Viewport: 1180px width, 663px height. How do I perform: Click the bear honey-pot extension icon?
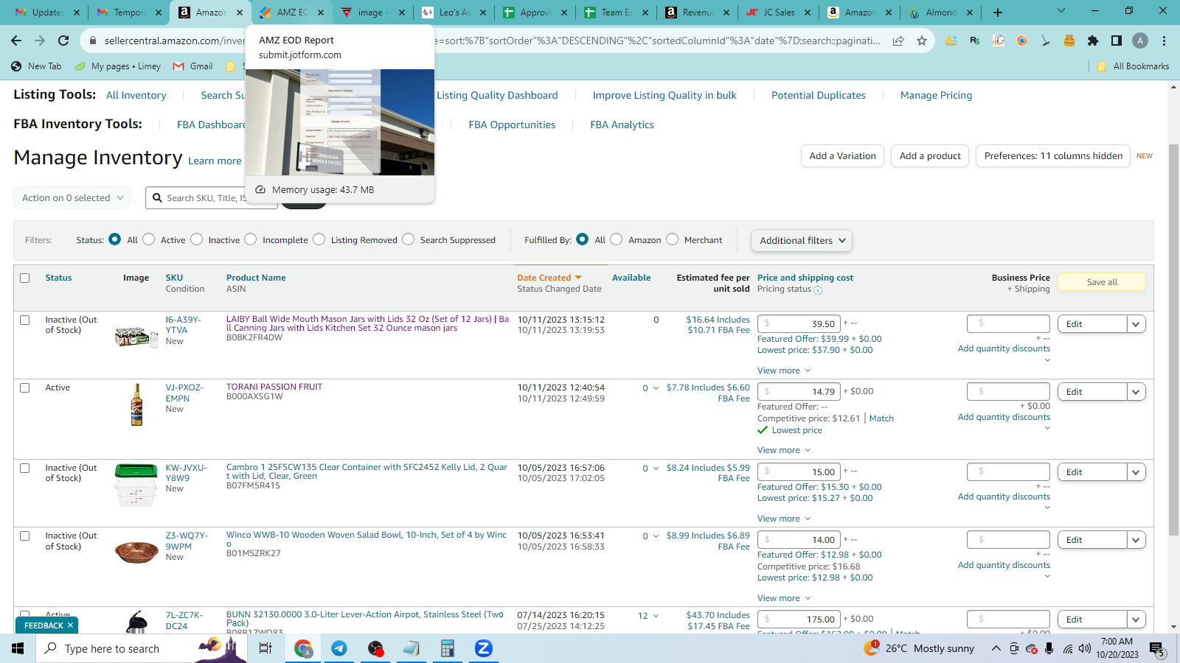[x=1069, y=41]
